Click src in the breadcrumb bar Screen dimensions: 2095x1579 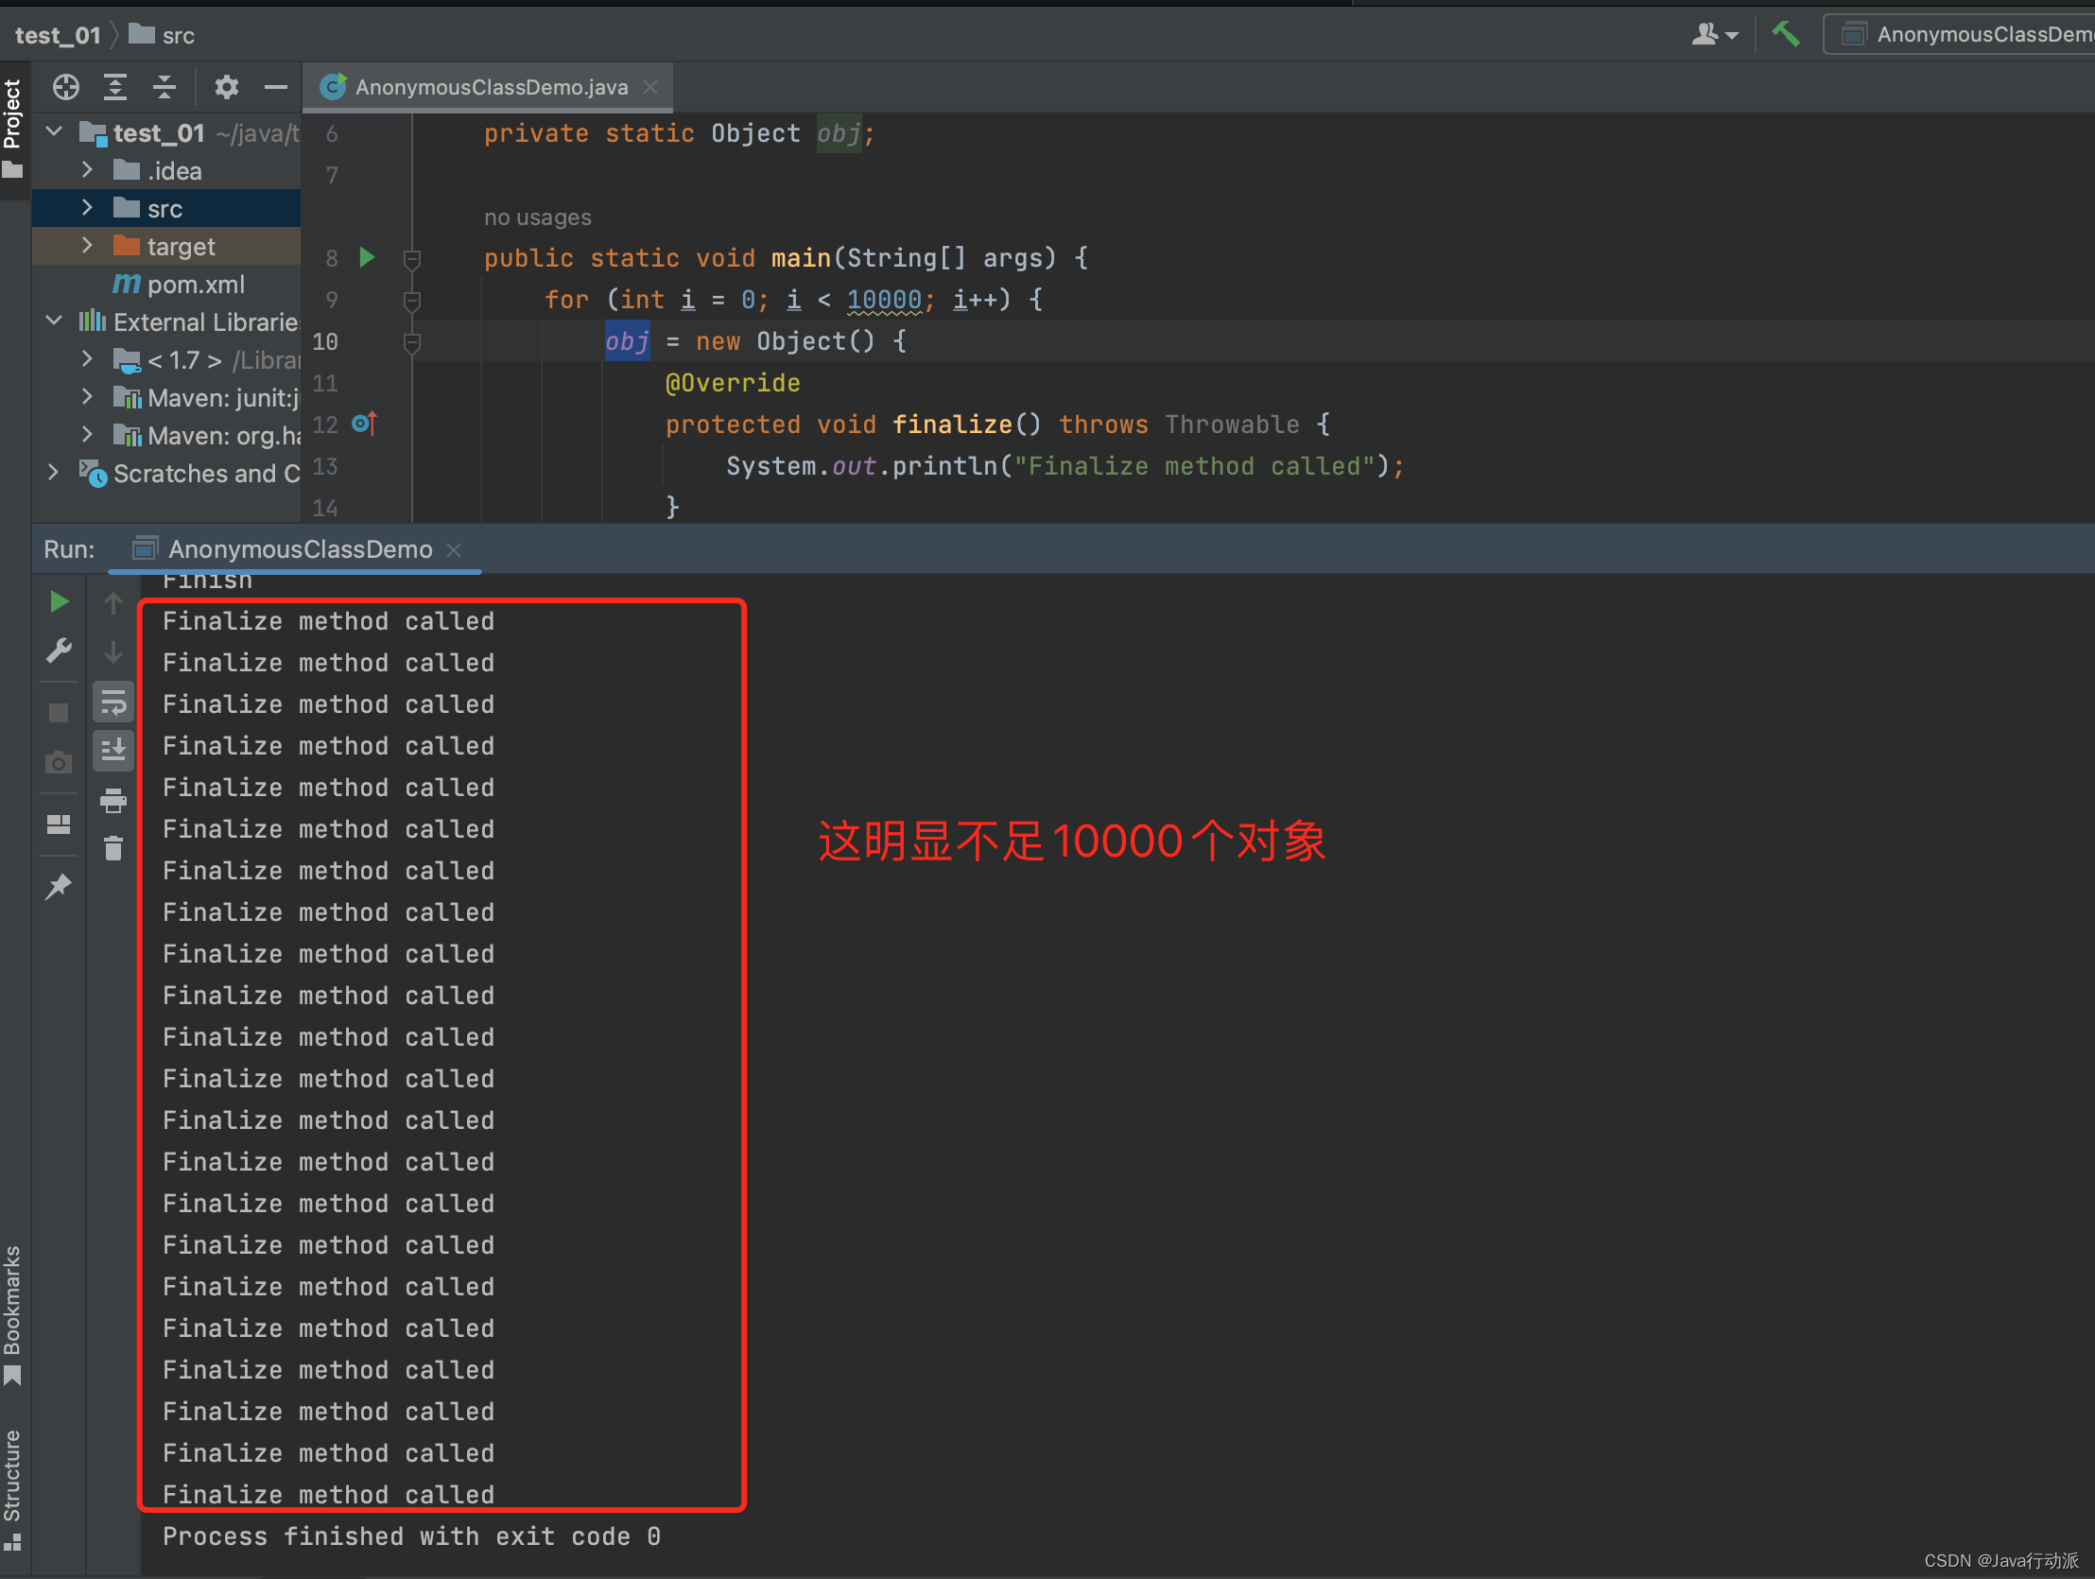point(163,35)
